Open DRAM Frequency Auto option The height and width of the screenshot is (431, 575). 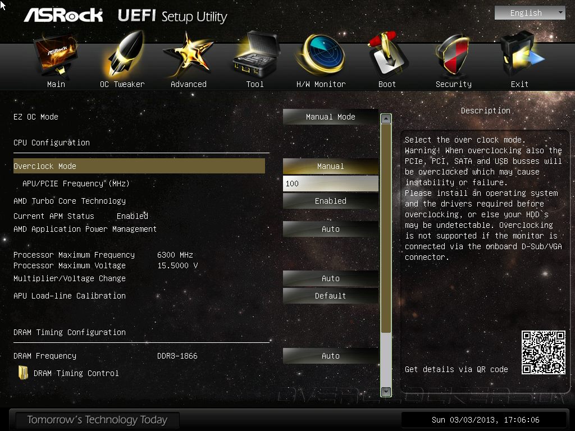[x=330, y=356]
